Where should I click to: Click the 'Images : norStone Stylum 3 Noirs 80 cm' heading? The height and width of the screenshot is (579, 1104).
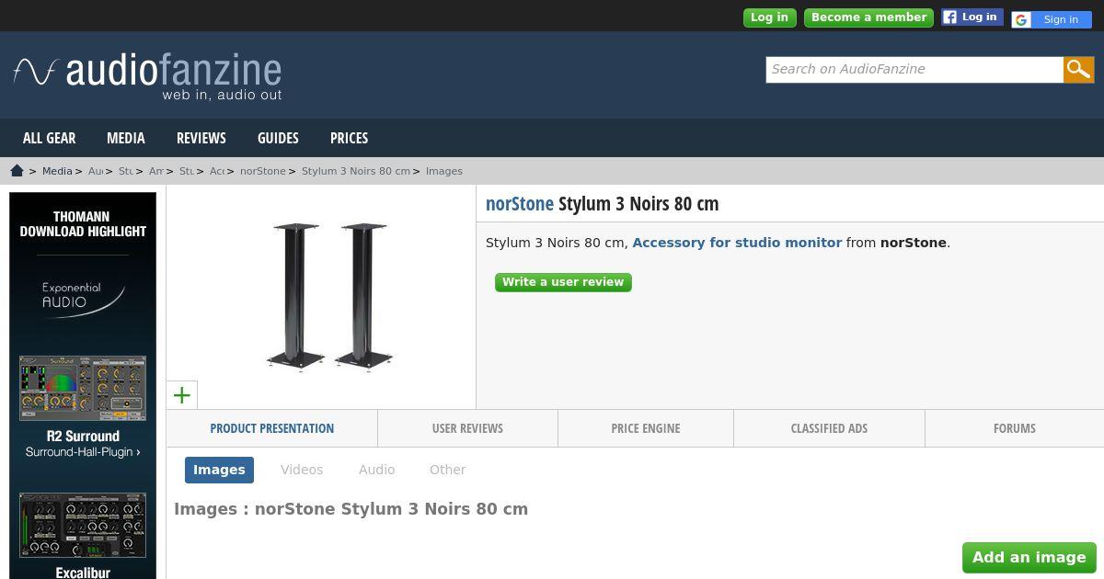coord(351,509)
